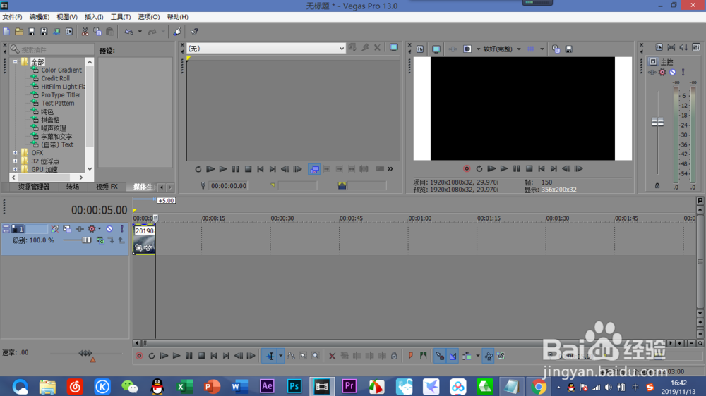The image size is (706, 396).
Task: Click the preview window play button
Action: click(x=504, y=169)
